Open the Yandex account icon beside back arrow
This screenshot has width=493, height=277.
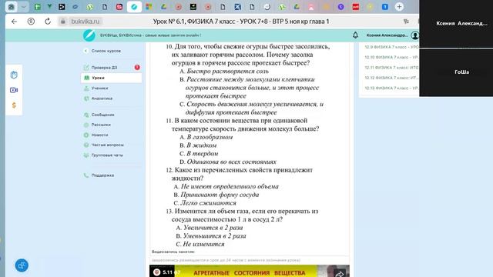[x=31, y=22]
